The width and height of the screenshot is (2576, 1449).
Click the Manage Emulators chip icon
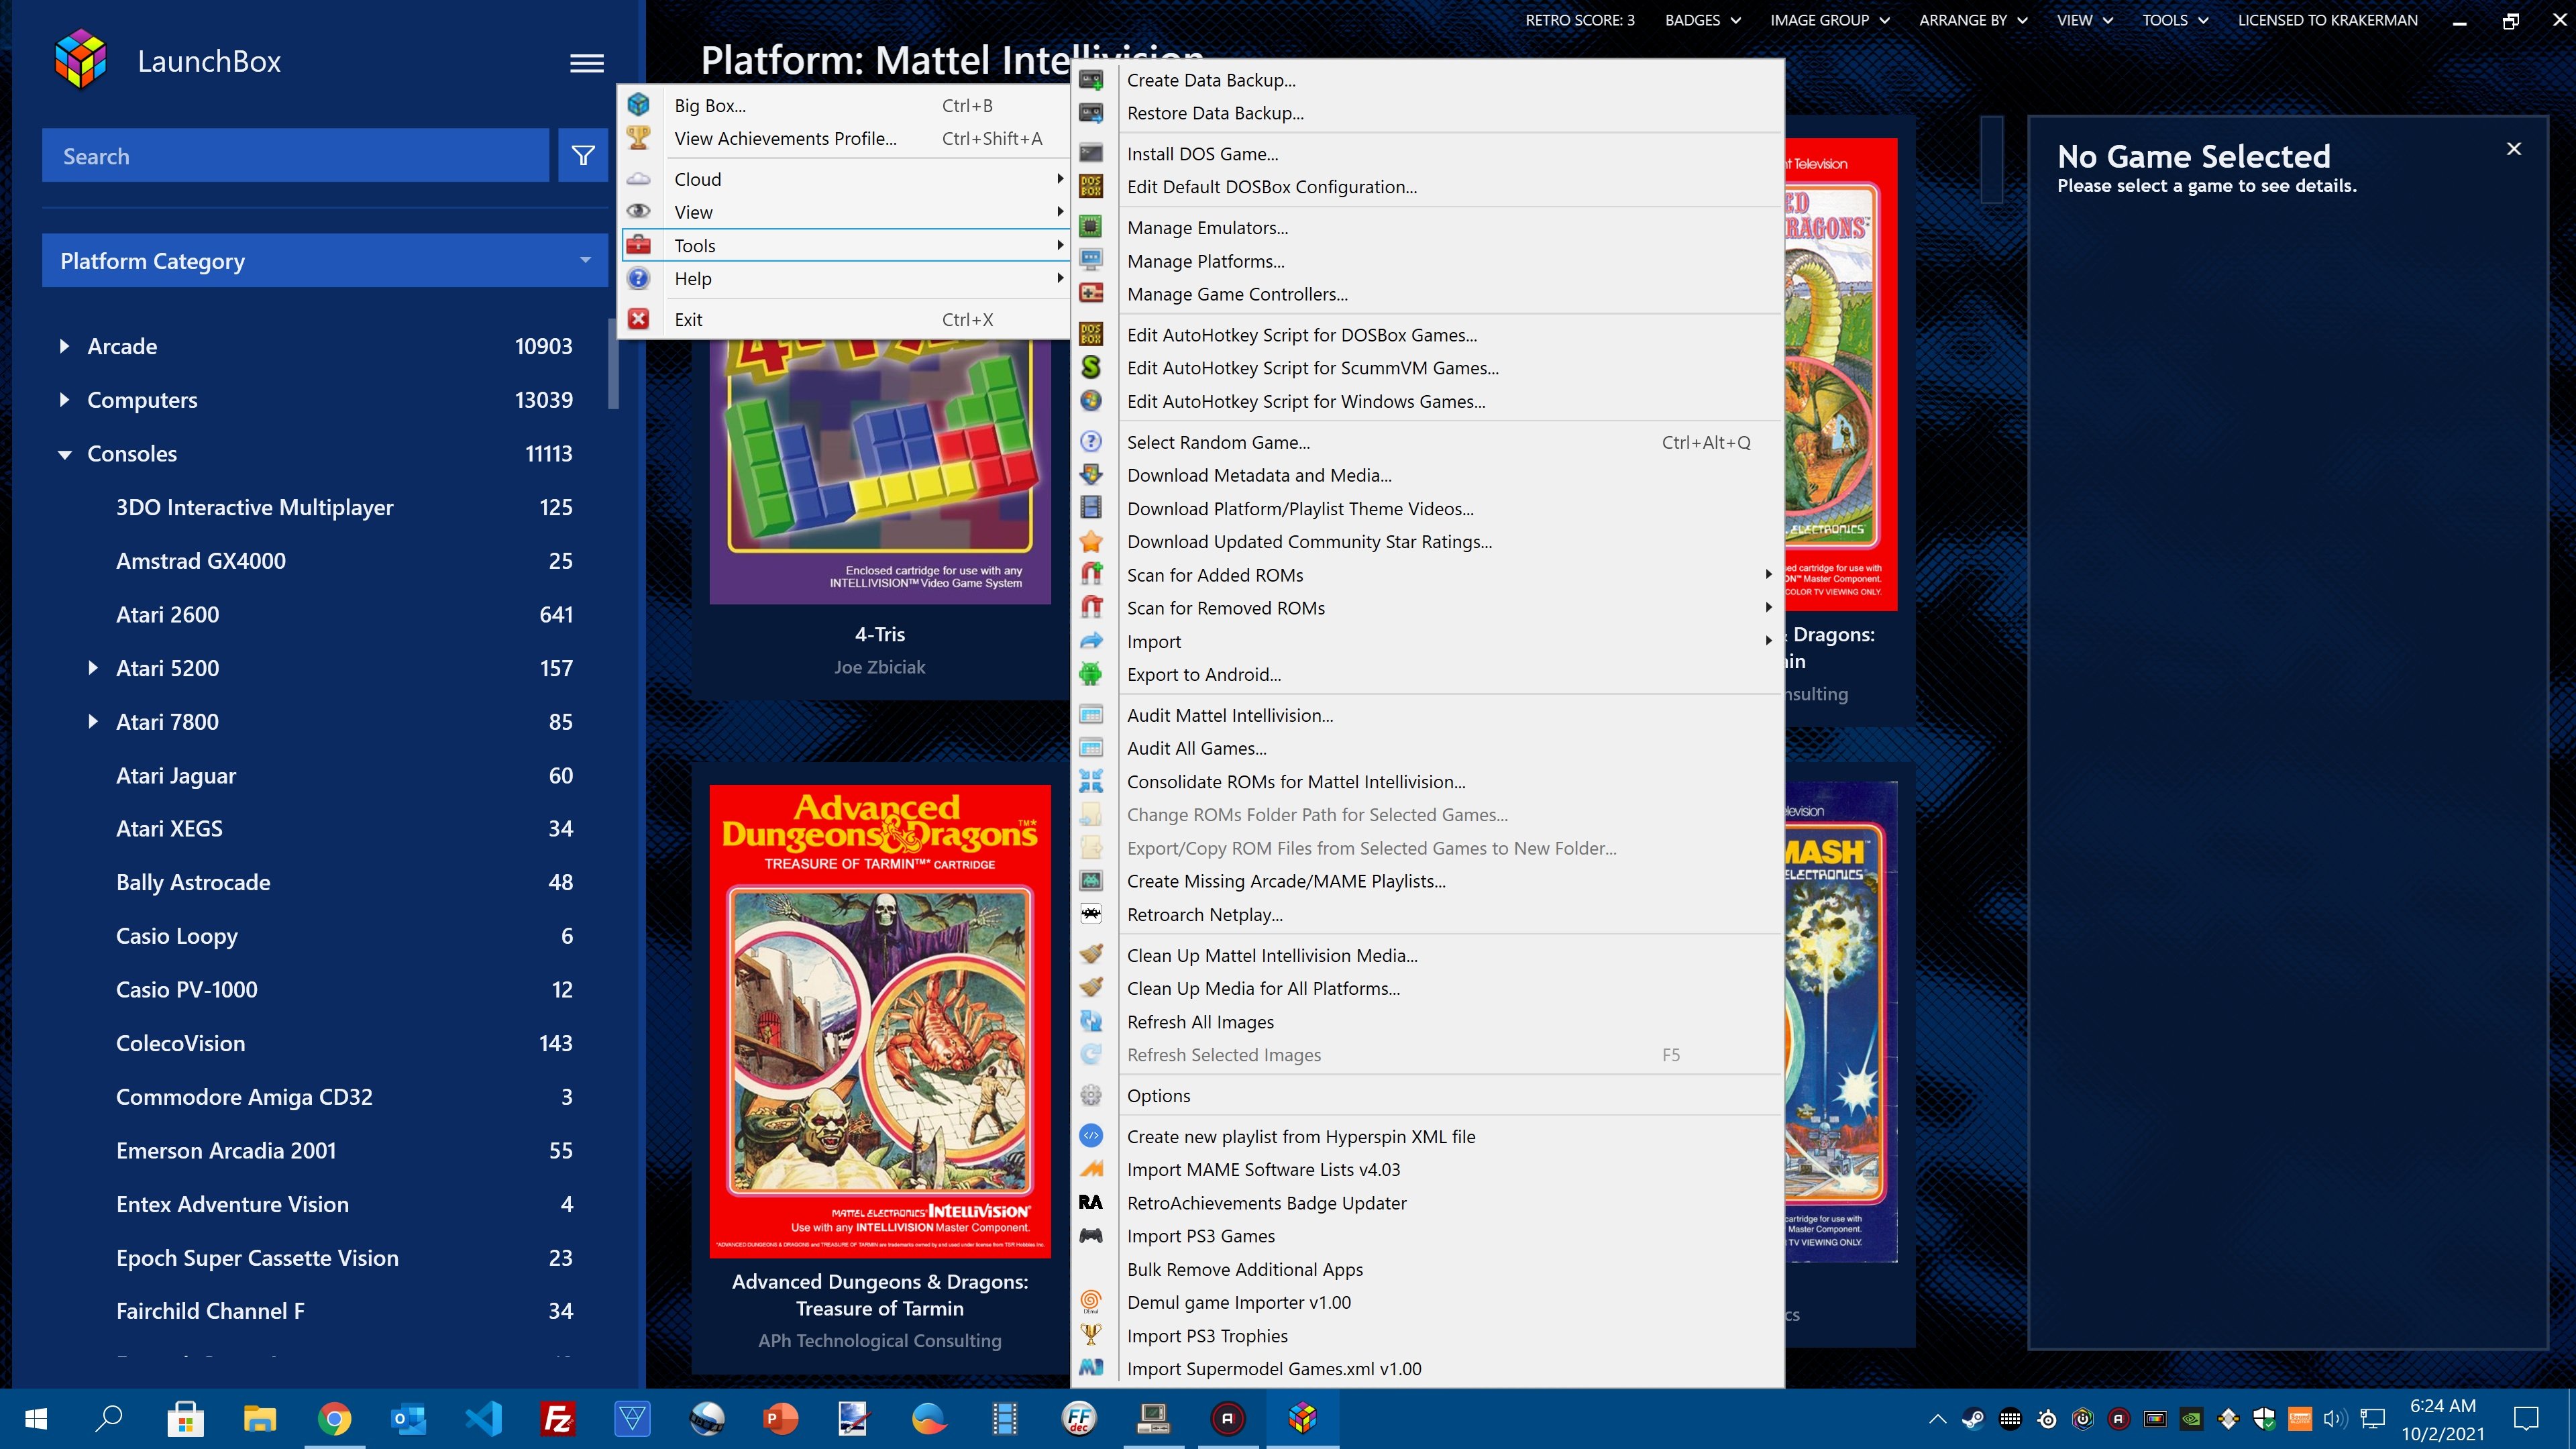click(1091, 227)
